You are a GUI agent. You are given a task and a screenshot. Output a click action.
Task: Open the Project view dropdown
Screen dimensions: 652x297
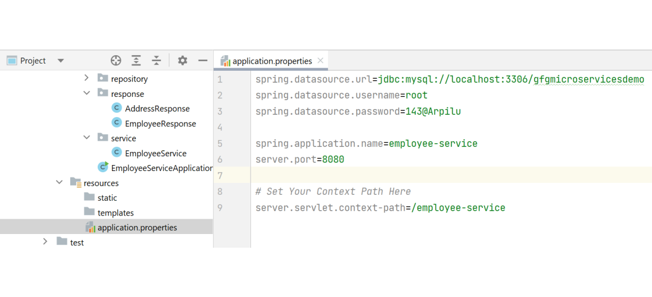(x=61, y=61)
